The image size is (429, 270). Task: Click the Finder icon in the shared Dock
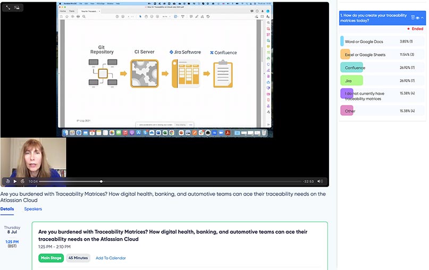(x=65, y=133)
